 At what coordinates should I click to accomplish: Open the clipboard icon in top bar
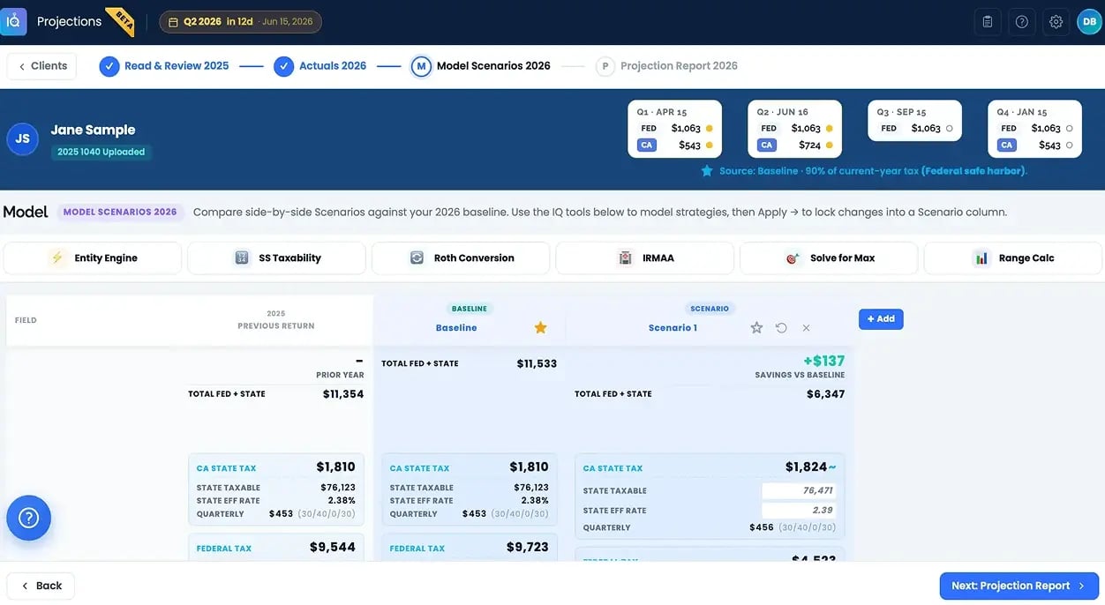[988, 21]
